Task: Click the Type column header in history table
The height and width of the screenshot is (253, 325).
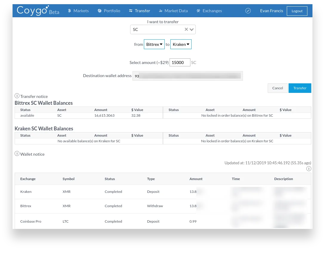Action: click(x=151, y=179)
